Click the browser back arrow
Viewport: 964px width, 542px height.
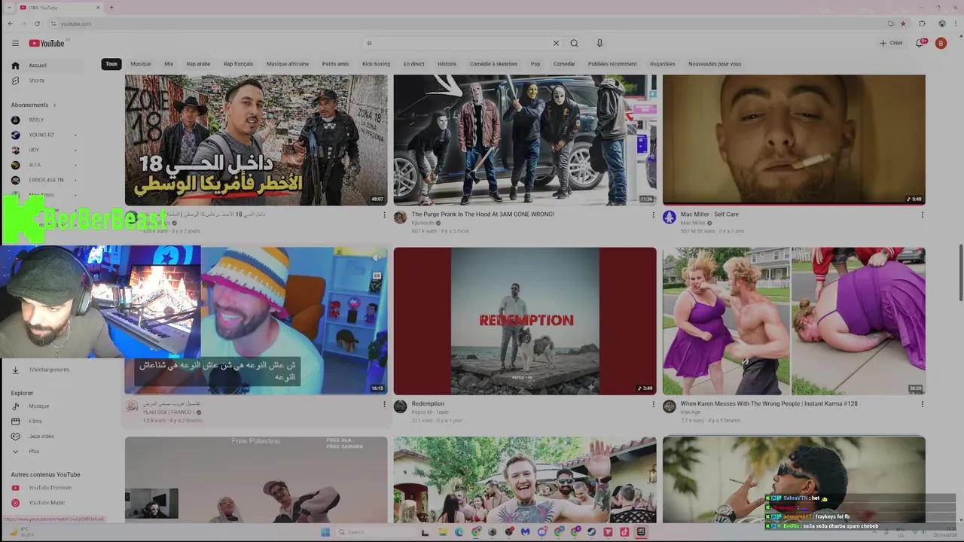10,23
